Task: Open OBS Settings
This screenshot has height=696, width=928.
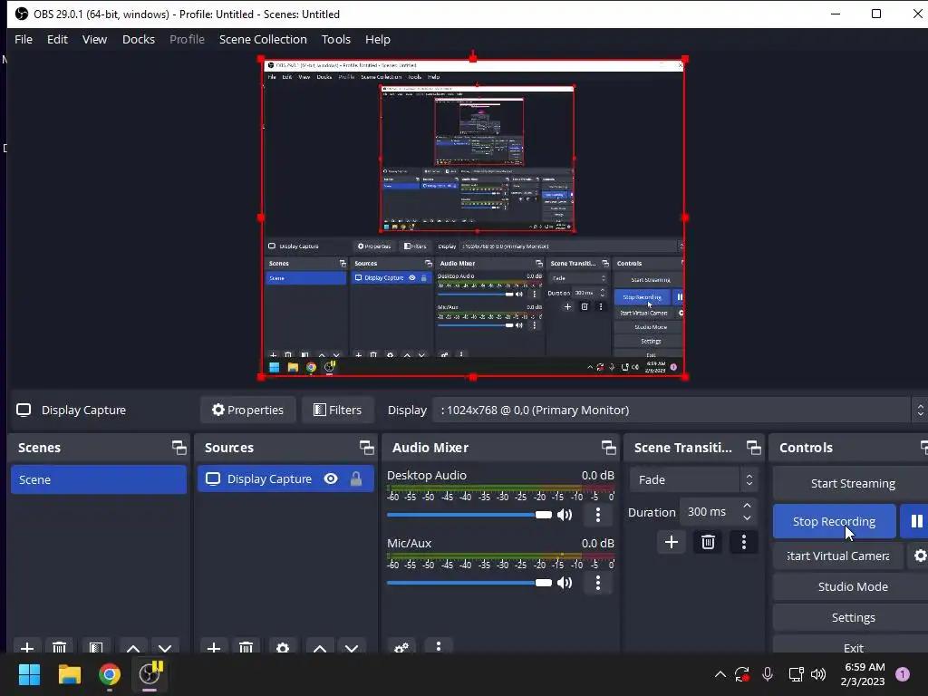Action: 852,617
